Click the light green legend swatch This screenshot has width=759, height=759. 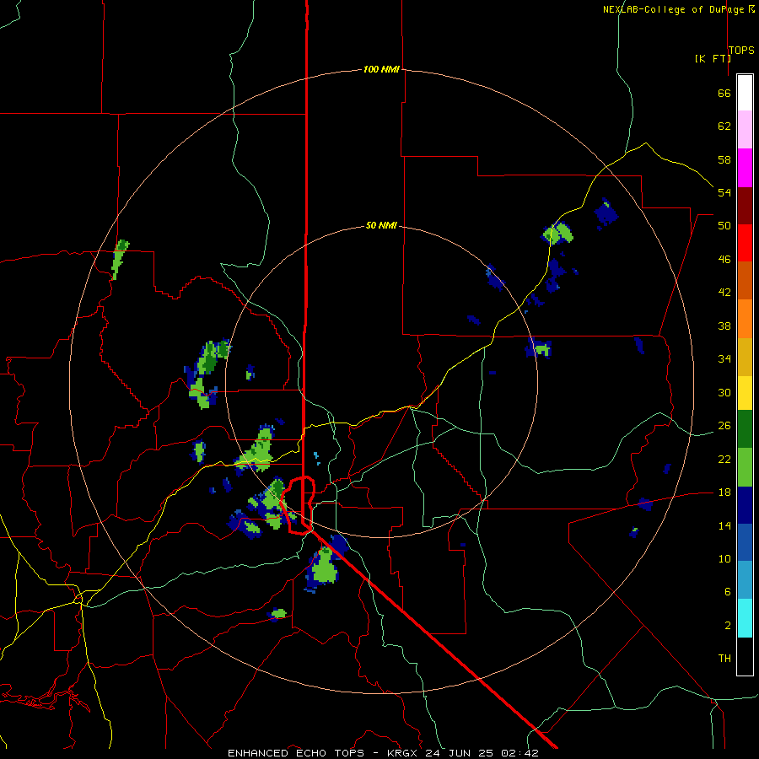[x=745, y=467]
